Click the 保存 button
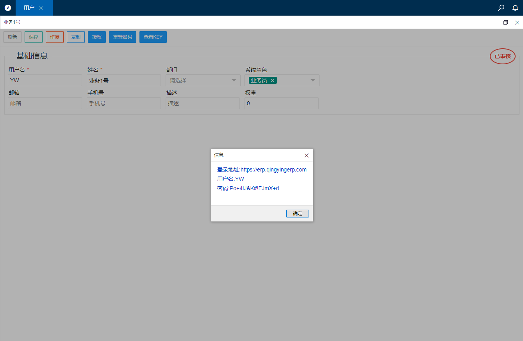The height and width of the screenshot is (341, 523). click(x=34, y=37)
